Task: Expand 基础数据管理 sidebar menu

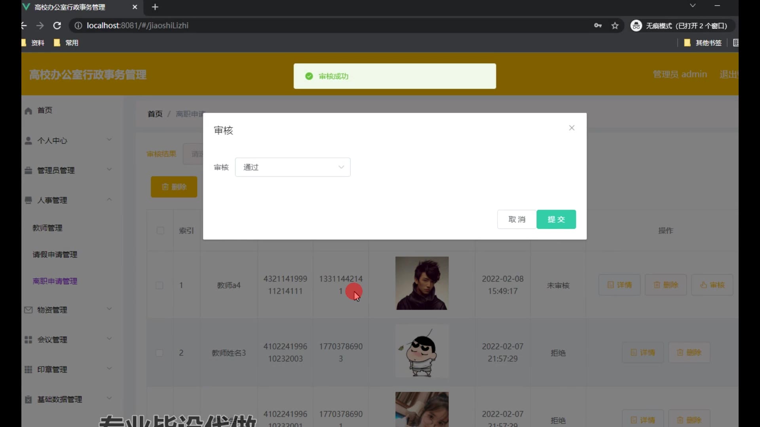Action: coord(72,399)
